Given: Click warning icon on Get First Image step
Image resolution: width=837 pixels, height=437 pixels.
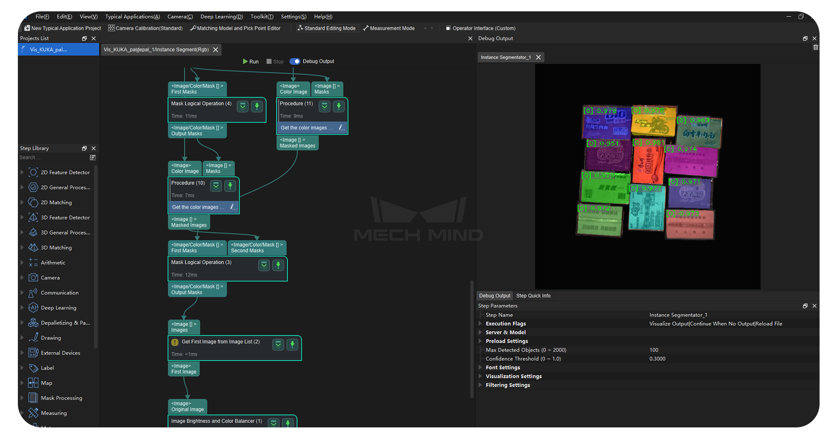Looking at the screenshot, I should point(175,342).
